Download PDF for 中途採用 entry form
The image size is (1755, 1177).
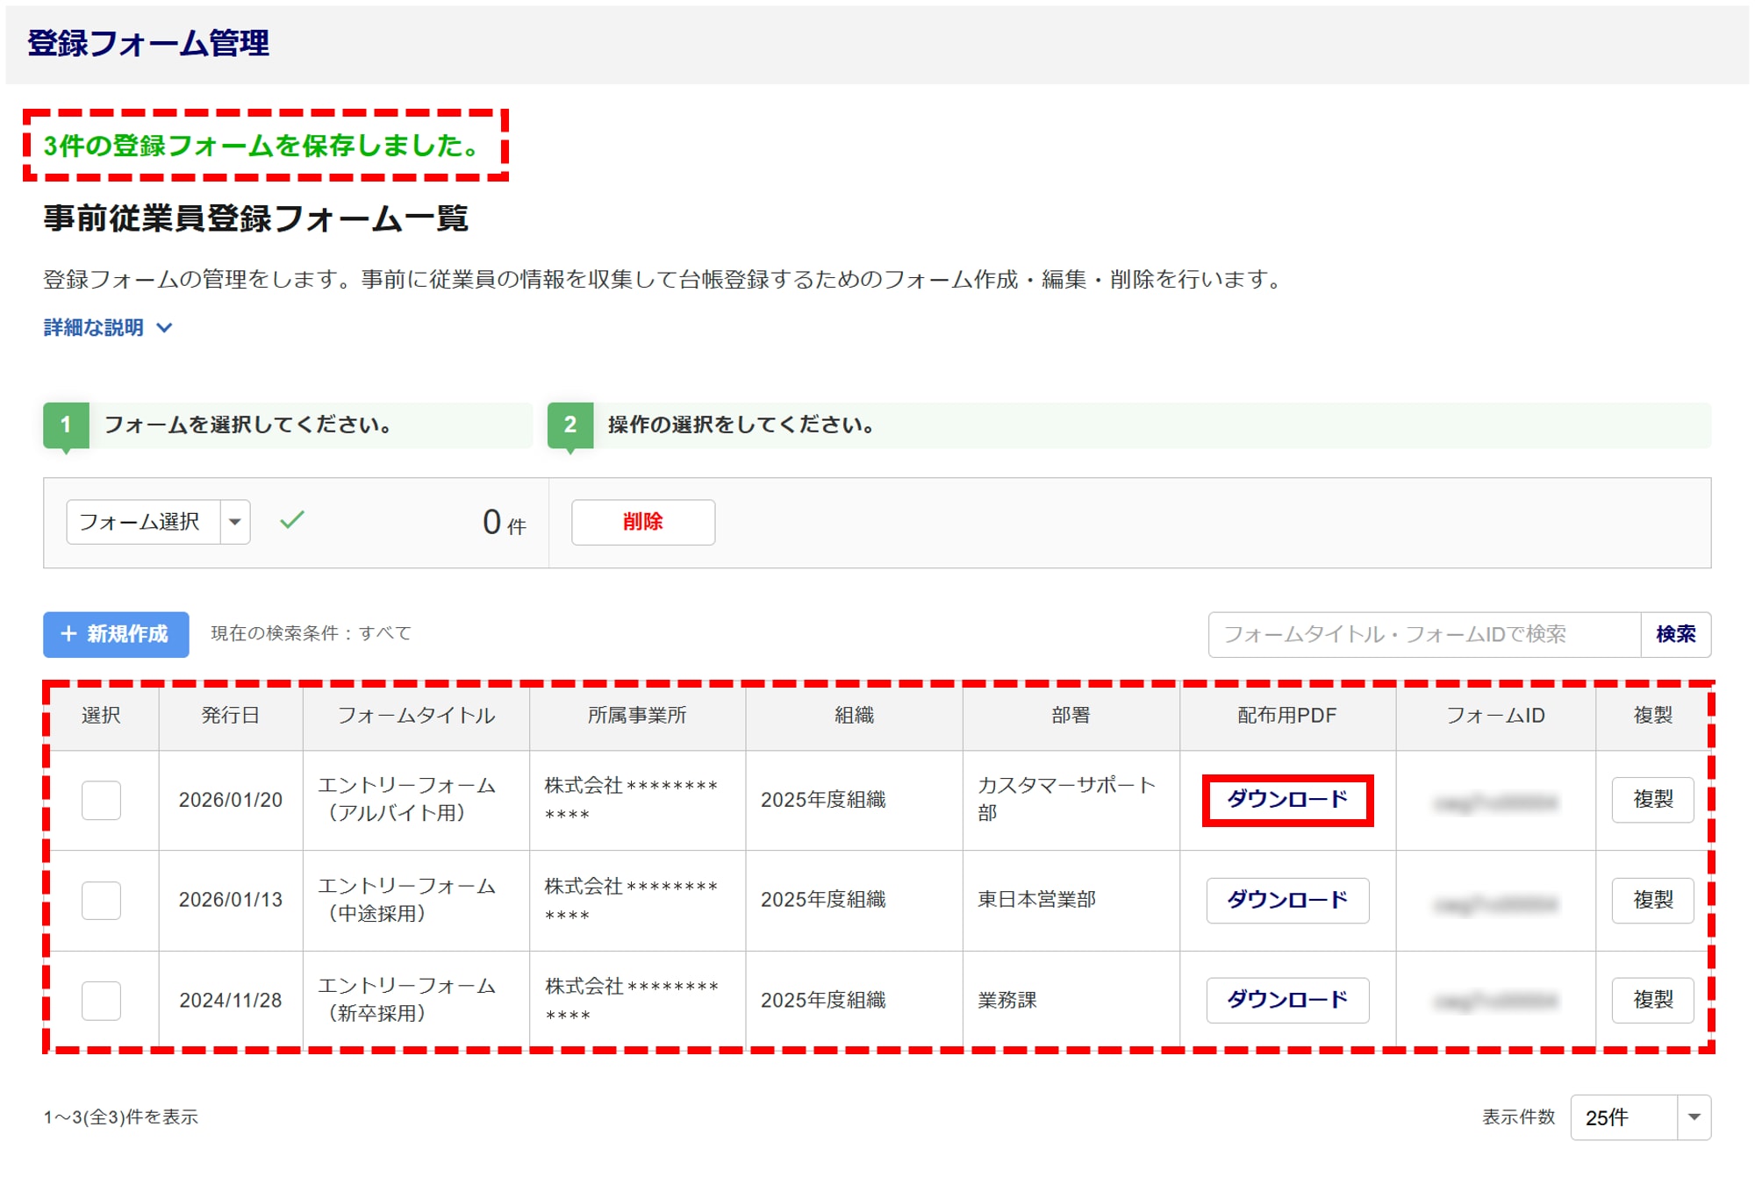(x=1286, y=900)
